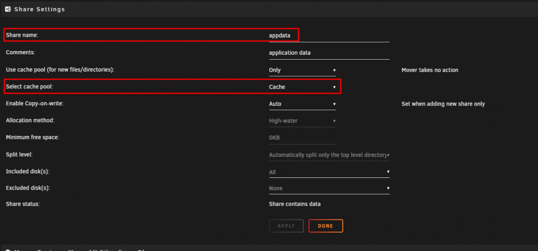Open the Use cache pool dropdown 'Only'
This screenshot has height=251, width=538.
click(x=302, y=70)
